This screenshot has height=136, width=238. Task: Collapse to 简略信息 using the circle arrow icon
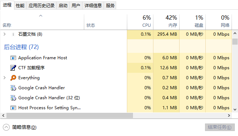point(6,127)
